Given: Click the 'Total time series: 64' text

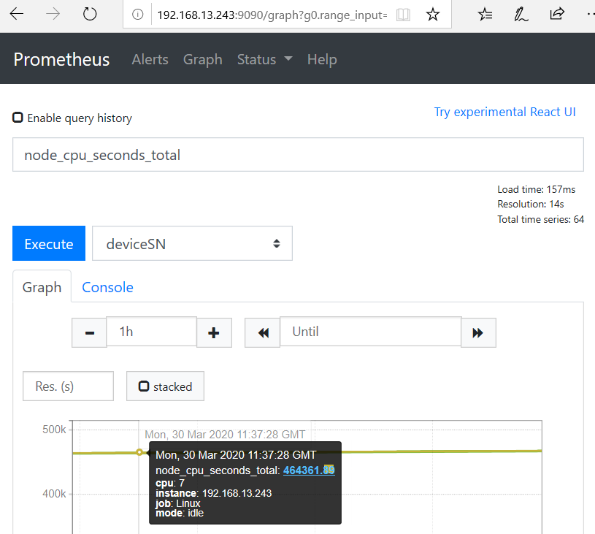Looking at the screenshot, I should click(x=541, y=219).
